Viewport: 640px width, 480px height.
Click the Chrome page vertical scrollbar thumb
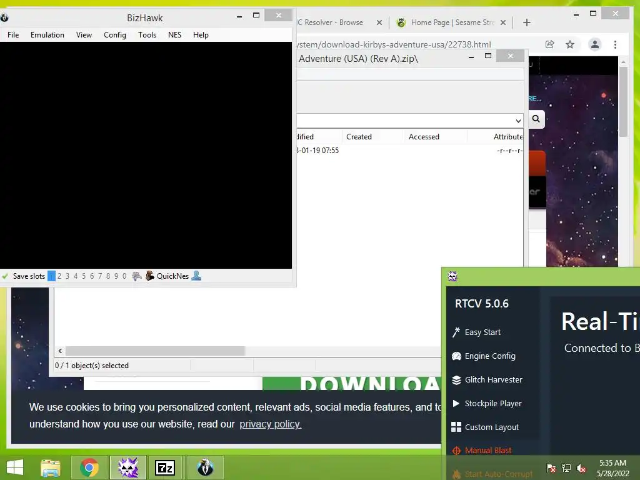click(623, 102)
